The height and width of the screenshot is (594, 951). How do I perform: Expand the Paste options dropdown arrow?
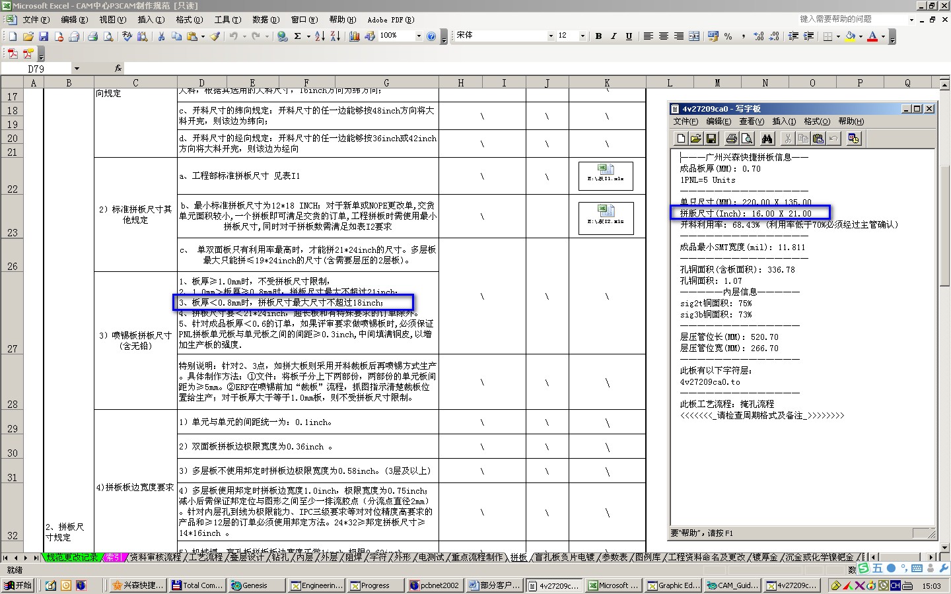click(203, 36)
